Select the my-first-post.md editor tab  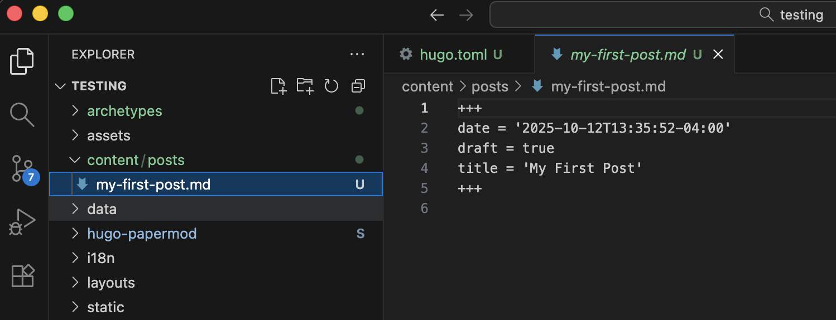point(628,55)
